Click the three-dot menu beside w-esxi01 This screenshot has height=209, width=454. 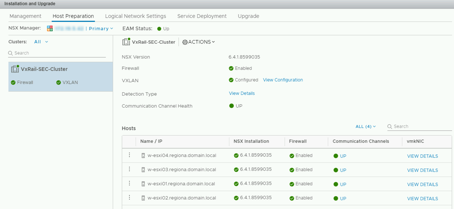tap(129, 183)
